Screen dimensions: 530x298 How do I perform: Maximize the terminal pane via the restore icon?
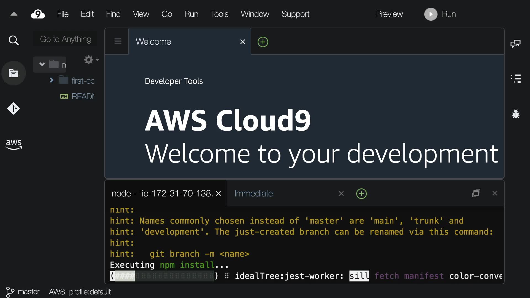click(476, 193)
